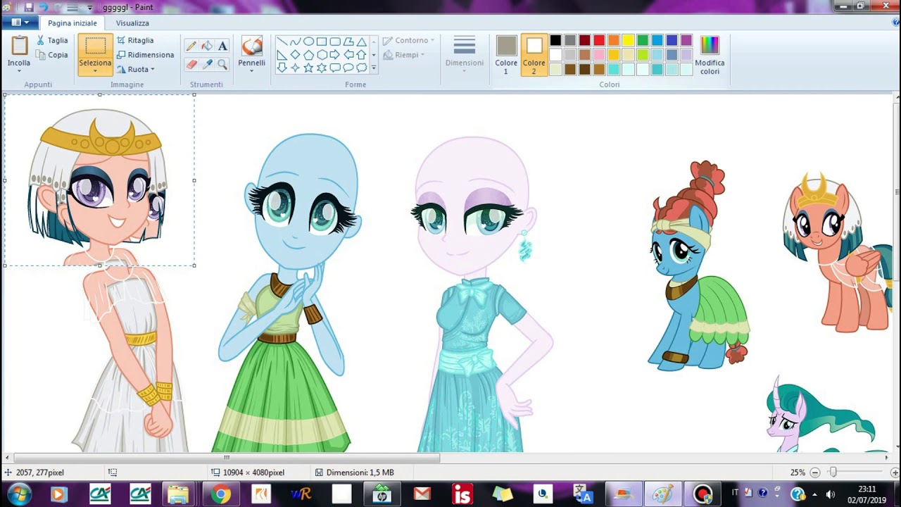Open Windows Start button
The height and width of the screenshot is (507, 901).
pos(19,494)
